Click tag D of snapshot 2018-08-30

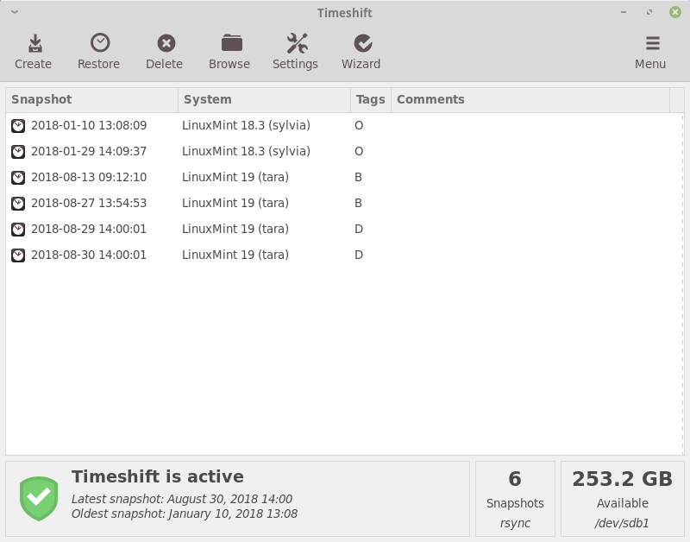[359, 255]
